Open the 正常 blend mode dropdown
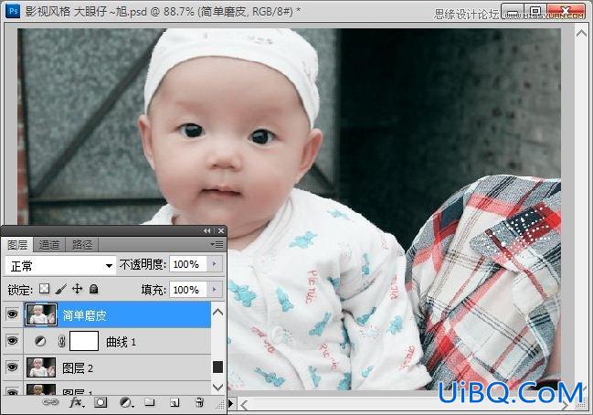The height and width of the screenshot is (415, 593). pyautogui.click(x=60, y=266)
